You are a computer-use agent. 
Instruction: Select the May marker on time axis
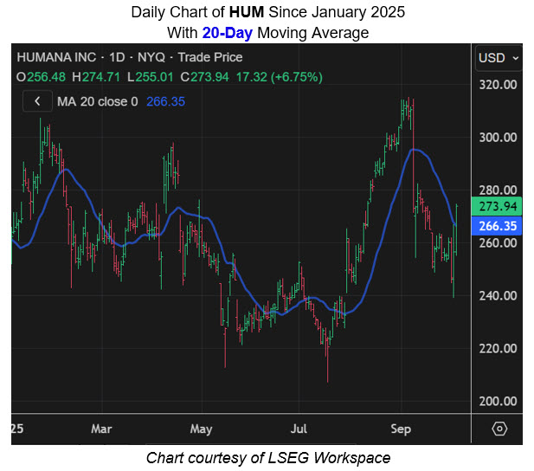(202, 429)
